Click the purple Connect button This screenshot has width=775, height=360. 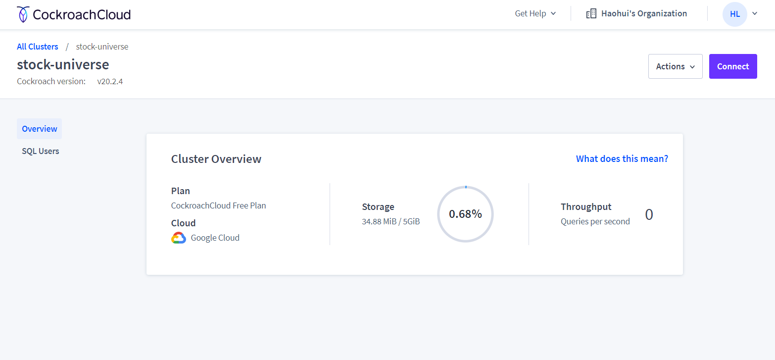tap(733, 66)
